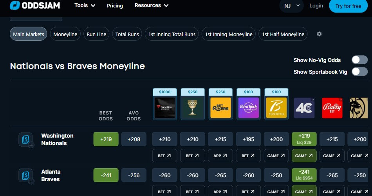The width and height of the screenshot is (372, 196).
Task: Click Braves average odds -256
Action: click(134, 175)
